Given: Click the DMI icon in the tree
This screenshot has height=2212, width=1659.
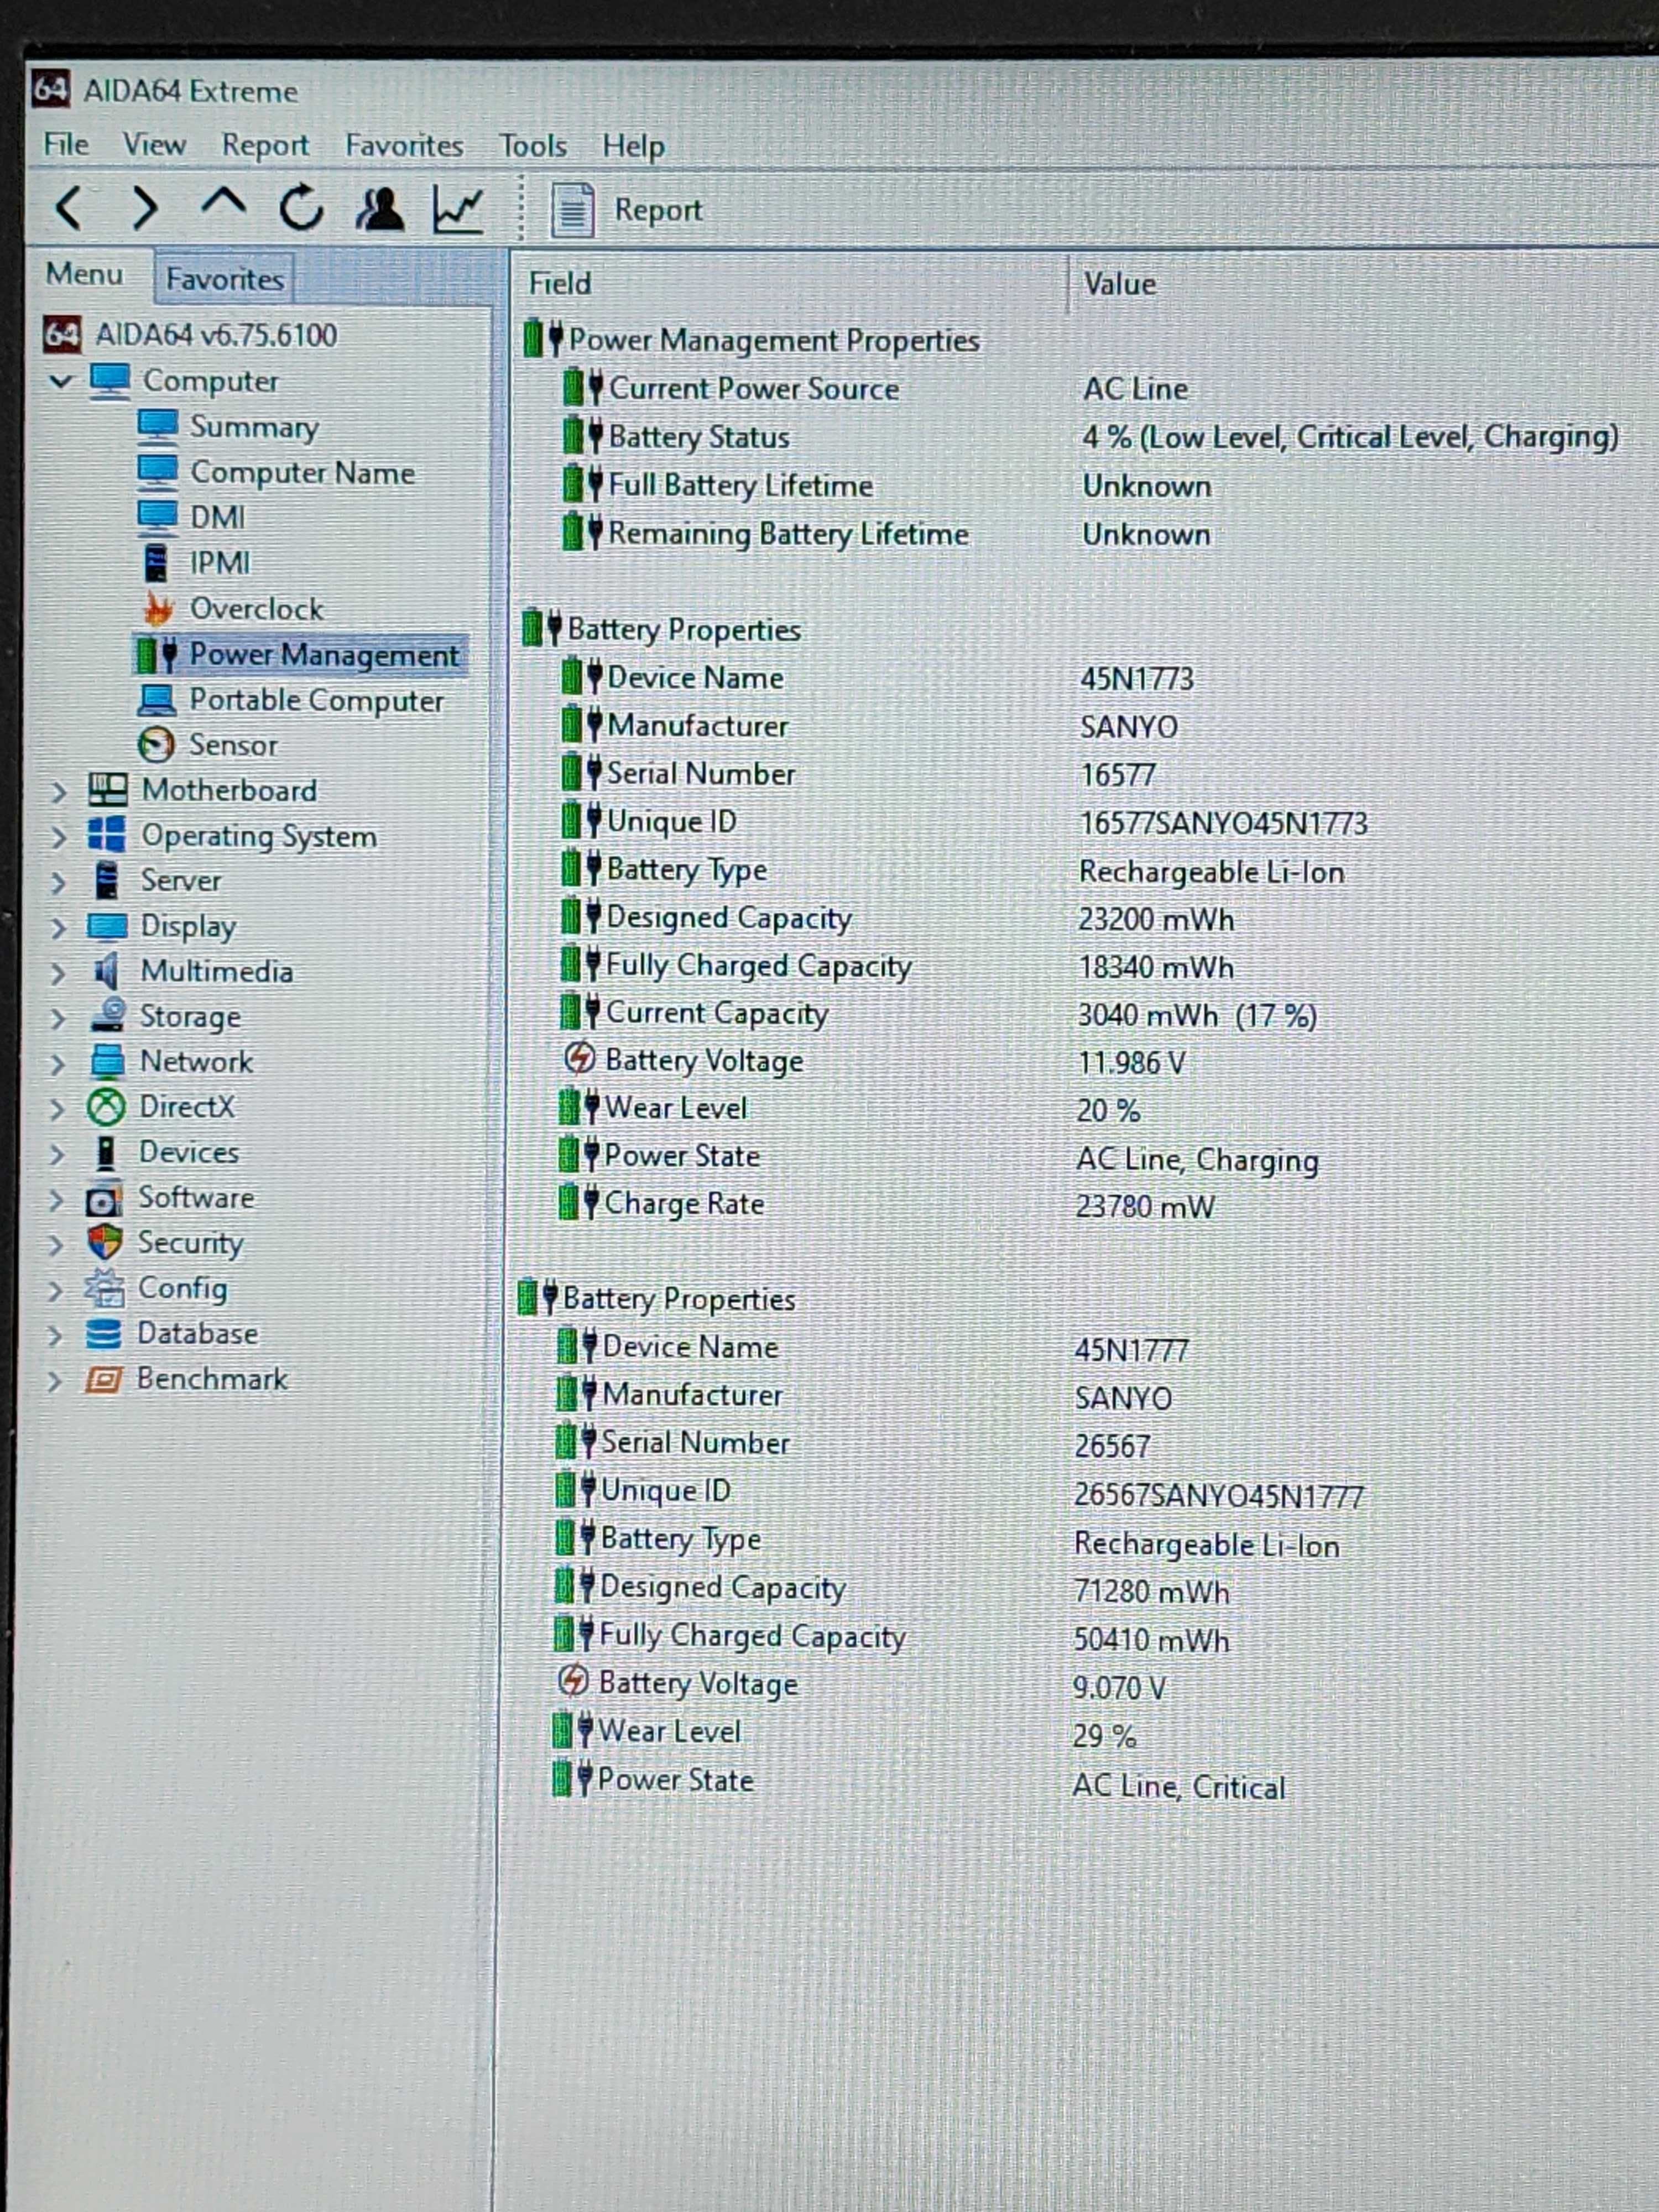Looking at the screenshot, I should coord(158,518).
